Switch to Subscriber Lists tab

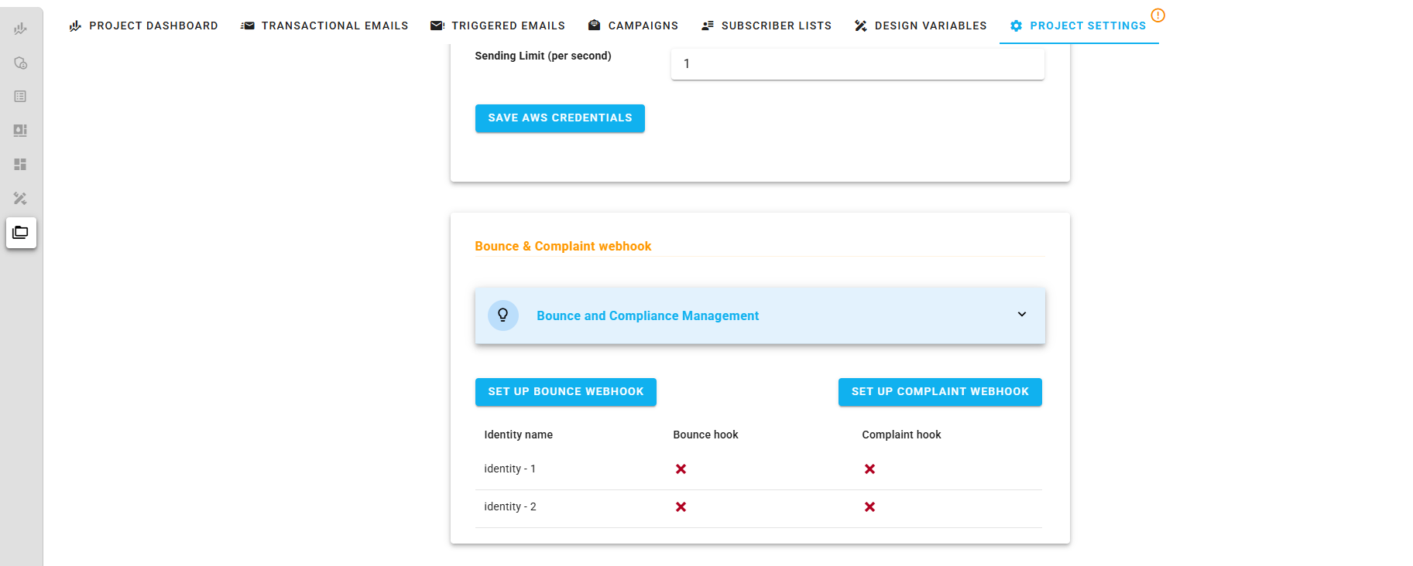pyautogui.click(x=767, y=26)
